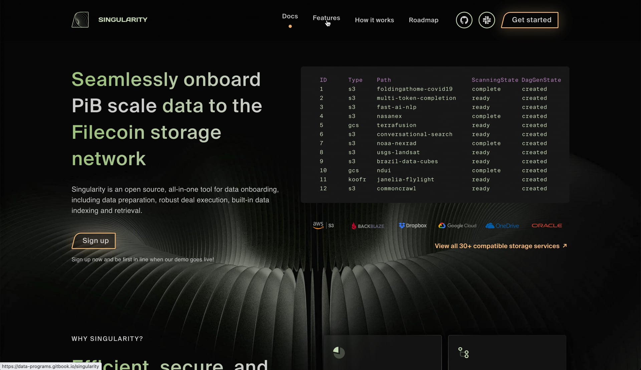Click the branch nodes card icon

tap(463, 353)
